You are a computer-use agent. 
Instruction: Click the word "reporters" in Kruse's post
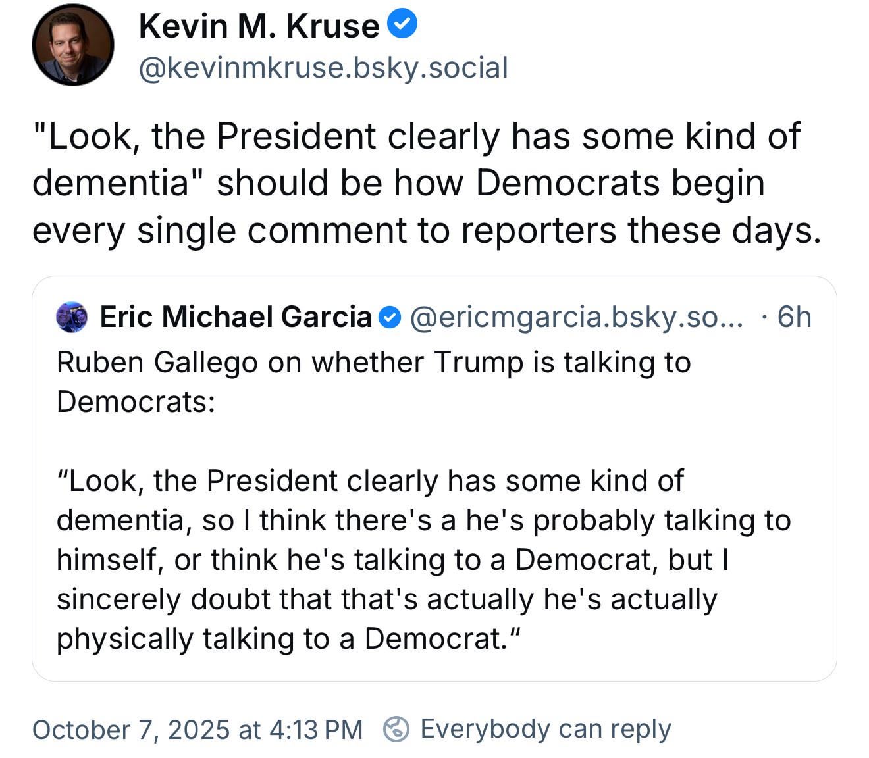coord(539,230)
